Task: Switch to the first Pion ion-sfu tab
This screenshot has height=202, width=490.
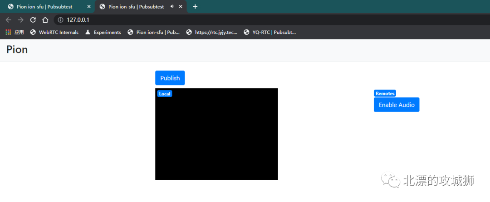Action: (x=48, y=6)
